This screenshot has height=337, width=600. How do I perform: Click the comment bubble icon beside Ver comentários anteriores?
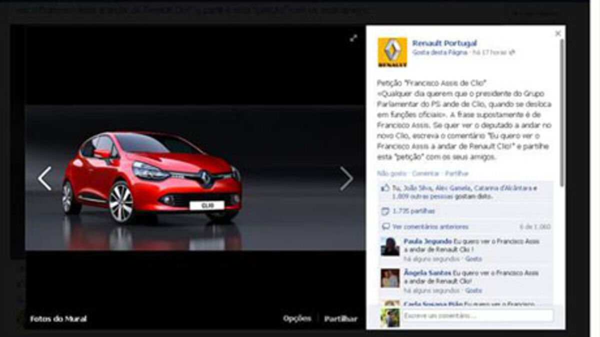click(385, 227)
